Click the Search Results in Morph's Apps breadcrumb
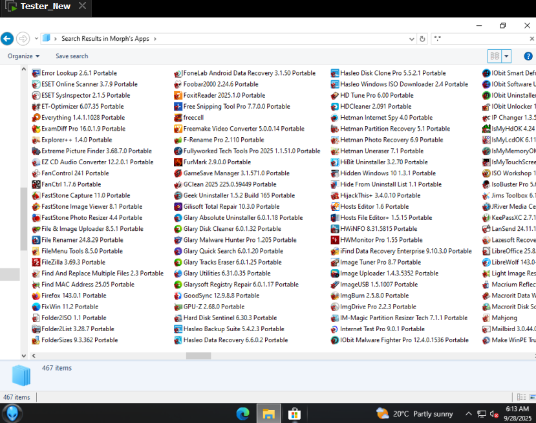Image resolution: width=536 pixels, height=423 pixels. pos(105,39)
